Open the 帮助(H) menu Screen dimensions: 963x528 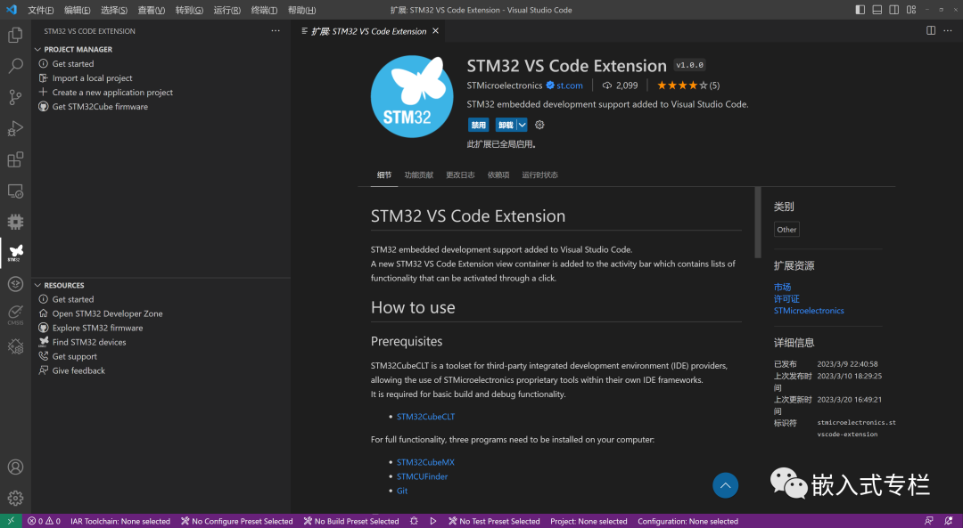click(301, 11)
